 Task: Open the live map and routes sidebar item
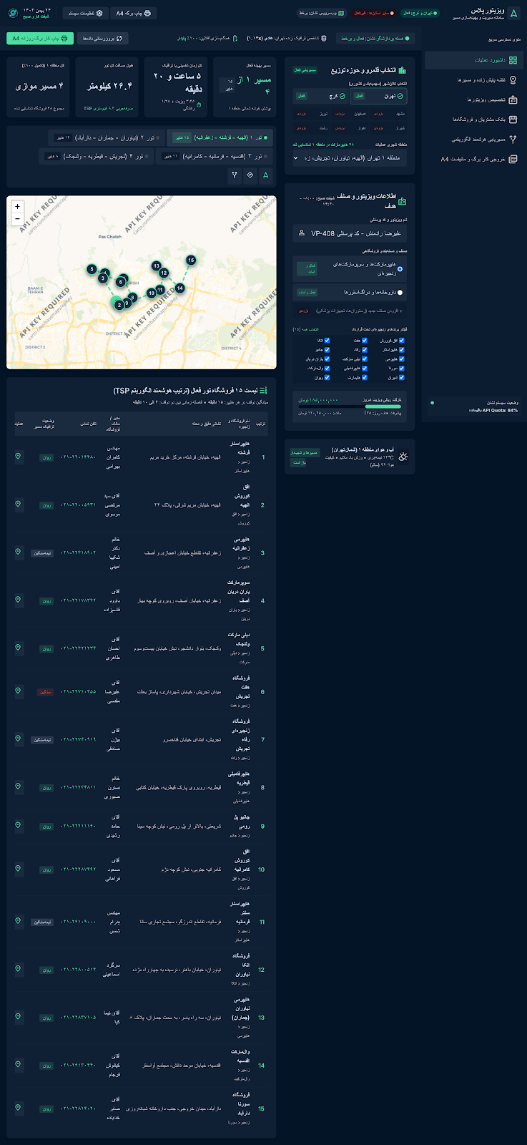[x=473, y=80]
